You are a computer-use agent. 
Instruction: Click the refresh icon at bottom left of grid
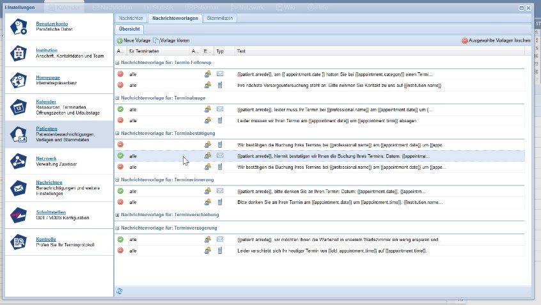(120, 291)
